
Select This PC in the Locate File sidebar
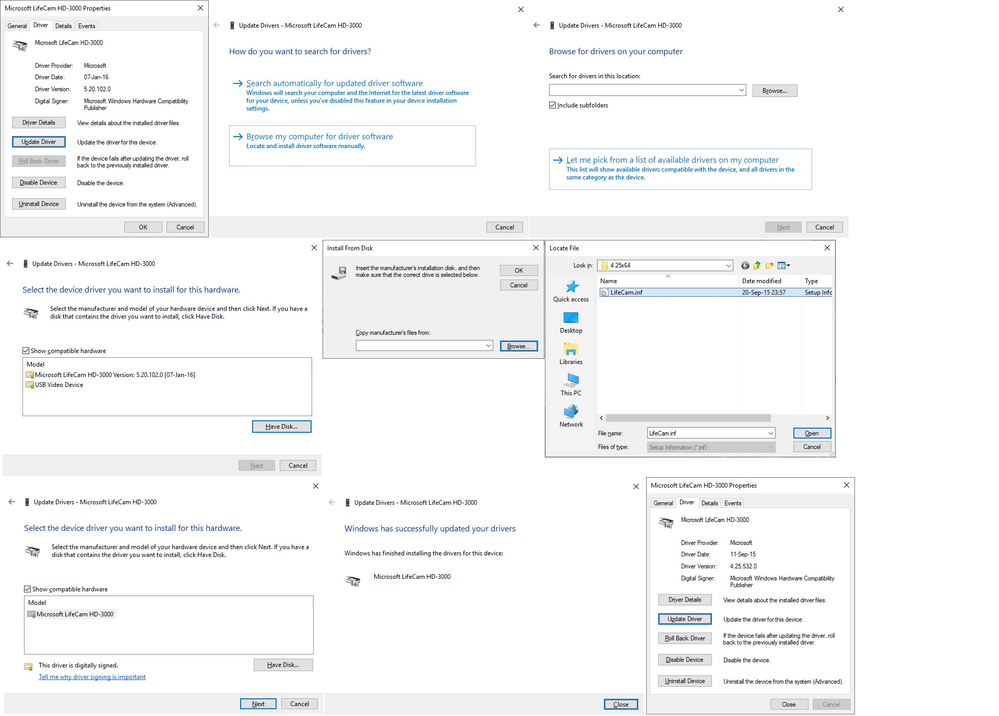click(571, 385)
